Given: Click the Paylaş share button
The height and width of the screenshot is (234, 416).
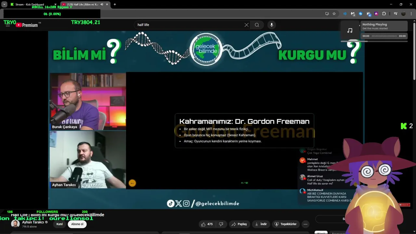Looking at the screenshot, I should click(x=239, y=224).
